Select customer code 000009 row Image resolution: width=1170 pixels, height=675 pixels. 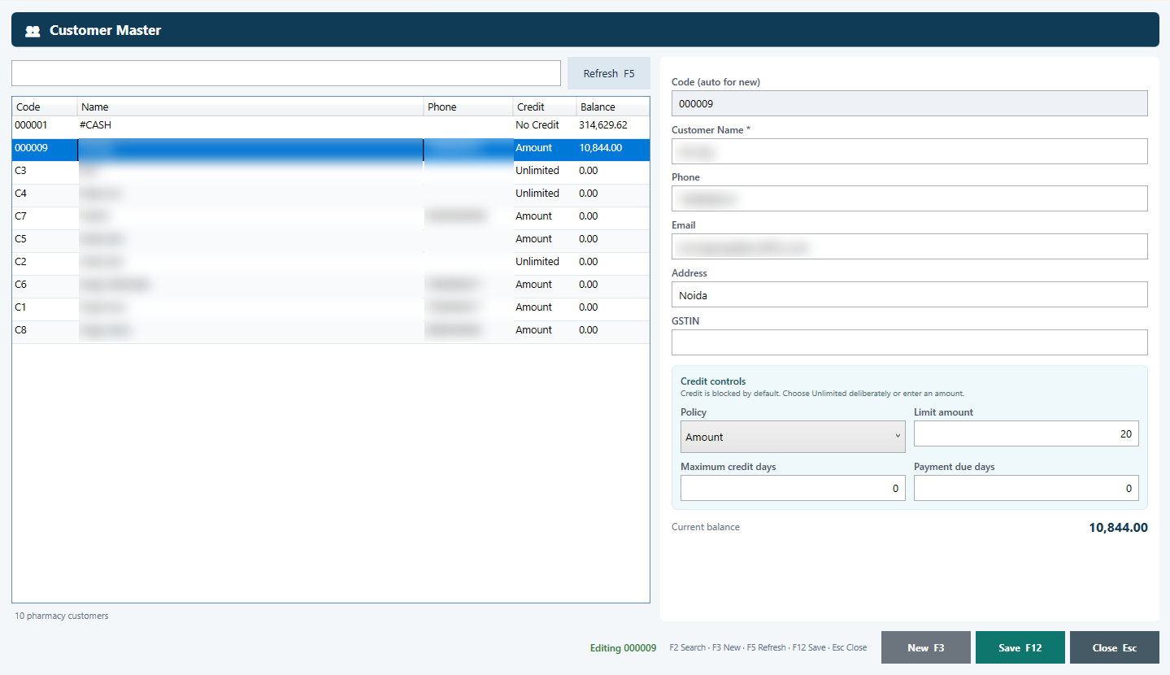(331, 148)
